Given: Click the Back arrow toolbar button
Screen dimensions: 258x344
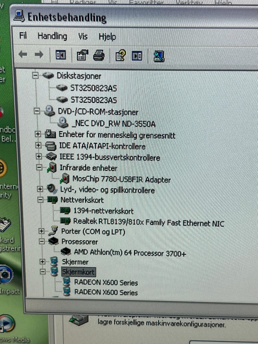Looking at the screenshot, I should (23, 55).
